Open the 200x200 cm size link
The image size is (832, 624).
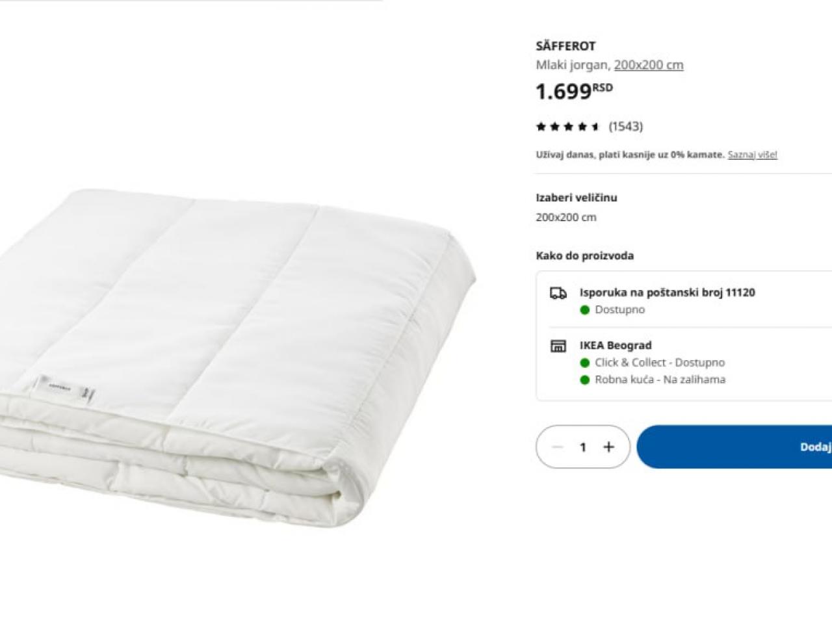coord(649,64)
